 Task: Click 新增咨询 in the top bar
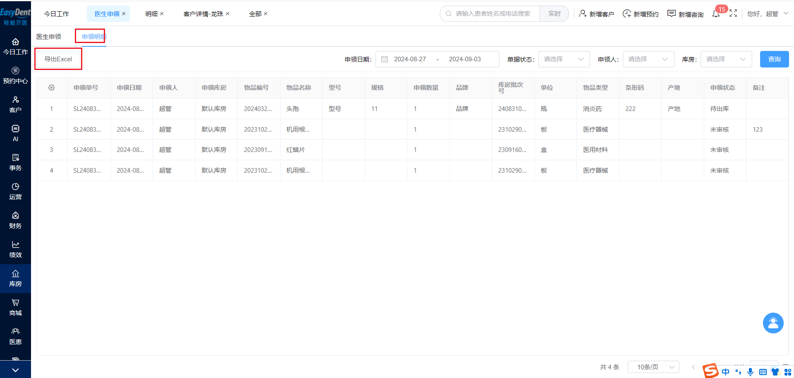[685, 14]
